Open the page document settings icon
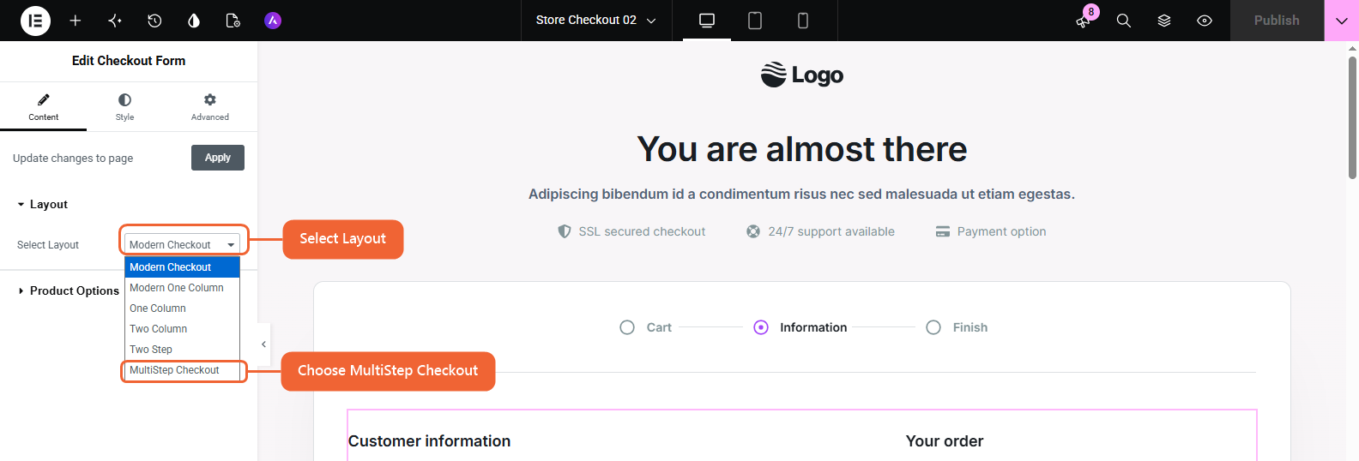The height and width of the screenshot is (461, 1359). pos(233,21)
